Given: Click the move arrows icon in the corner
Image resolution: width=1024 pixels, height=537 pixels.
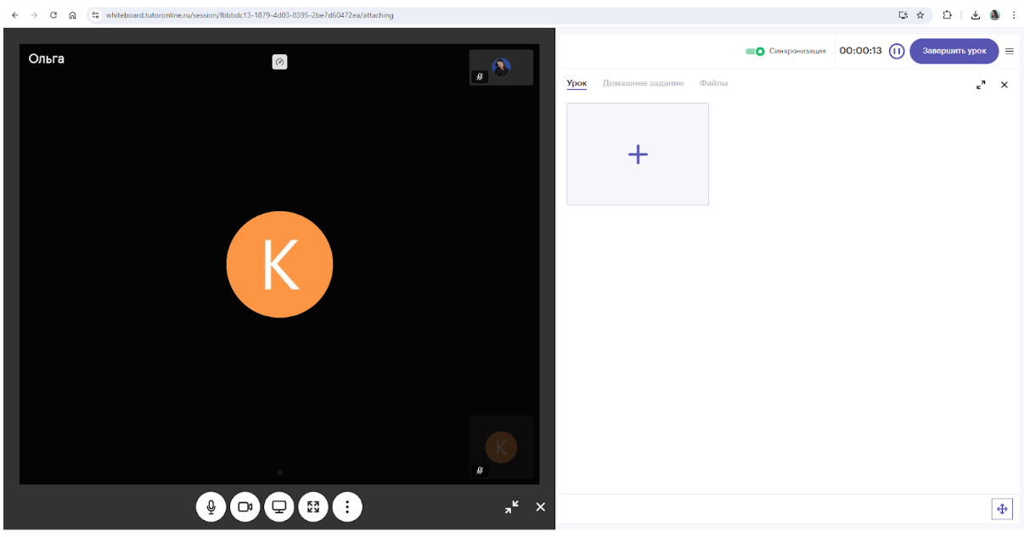Looking at the screenshot, I should tap(1002, 508).
